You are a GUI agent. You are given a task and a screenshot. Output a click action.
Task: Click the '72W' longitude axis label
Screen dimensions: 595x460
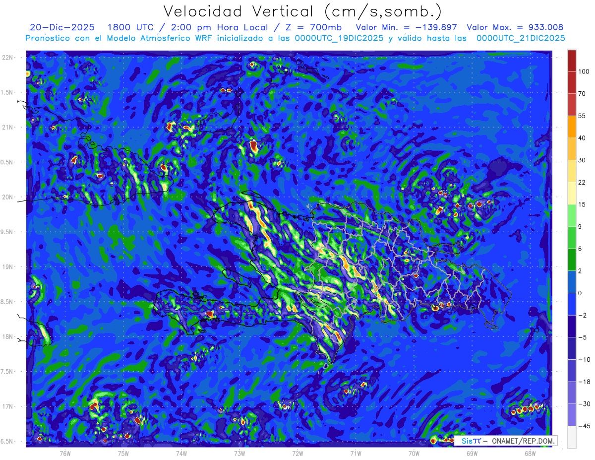297,453
